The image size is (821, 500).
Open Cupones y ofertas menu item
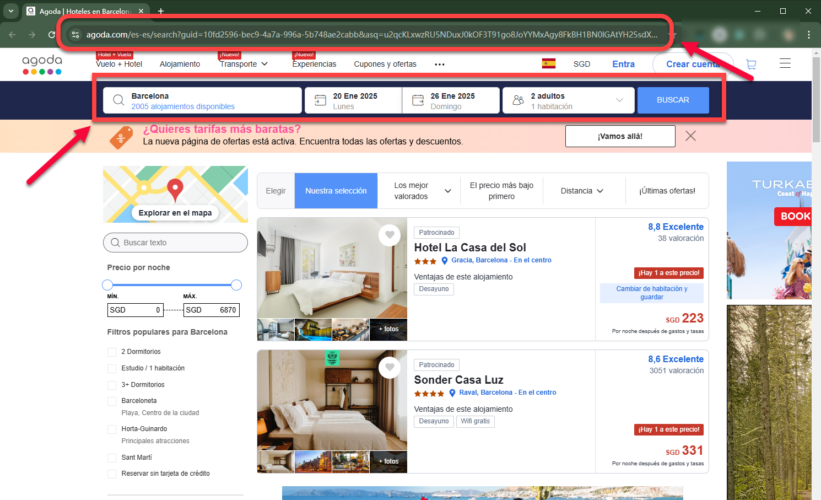point(385,64)
